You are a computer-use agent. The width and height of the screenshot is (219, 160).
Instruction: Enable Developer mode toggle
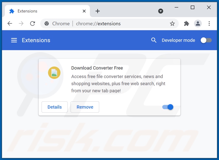(206, 40)
